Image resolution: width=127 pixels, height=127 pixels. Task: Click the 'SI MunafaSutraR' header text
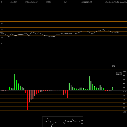point(31,2)
